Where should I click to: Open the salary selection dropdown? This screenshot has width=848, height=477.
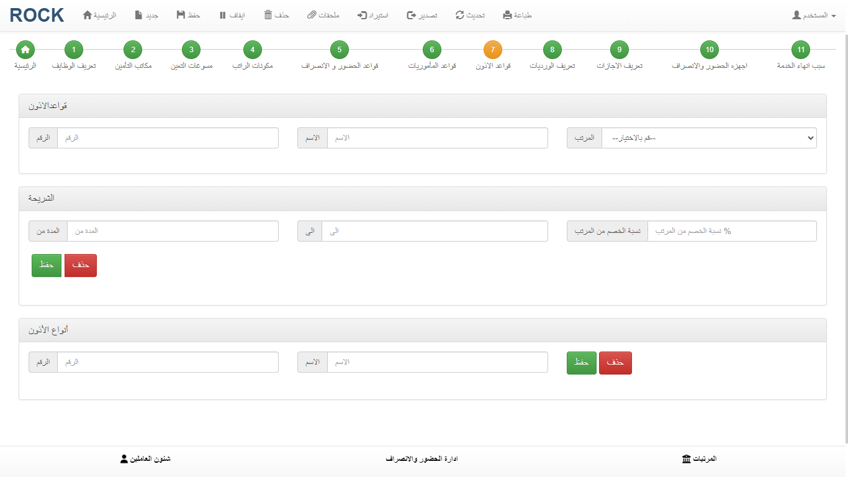tap(709, 138)
